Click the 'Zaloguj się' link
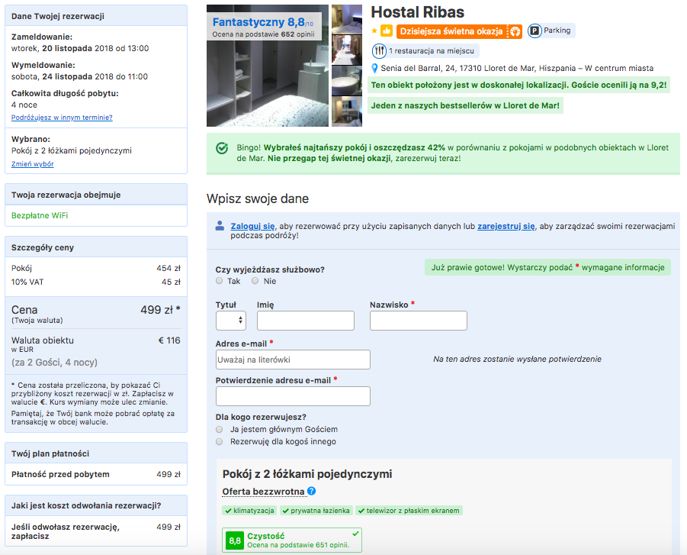687x555 pixels. (252, 227)
